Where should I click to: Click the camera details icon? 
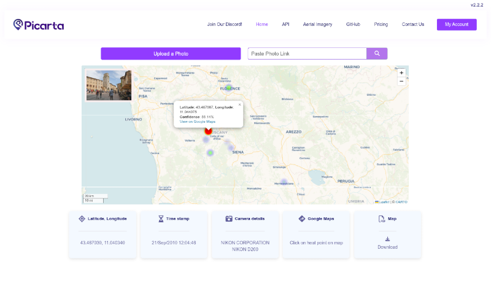coord(229,219)
